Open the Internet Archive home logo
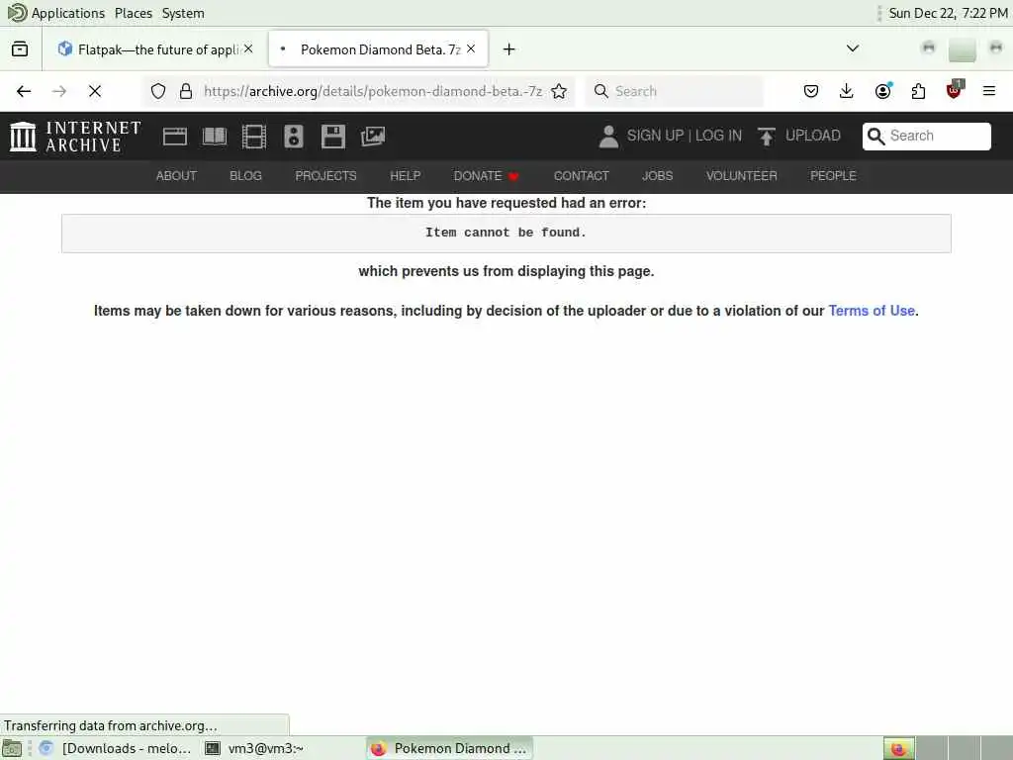Viewport: 1013px width, 760px height. [75, 137]
